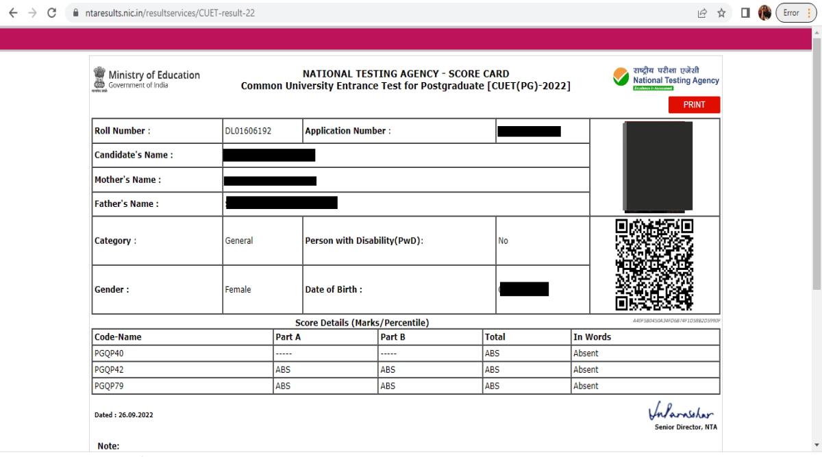Screen dimensions: 822x457
Task: Reload the CUET result page
Action: 51,12
